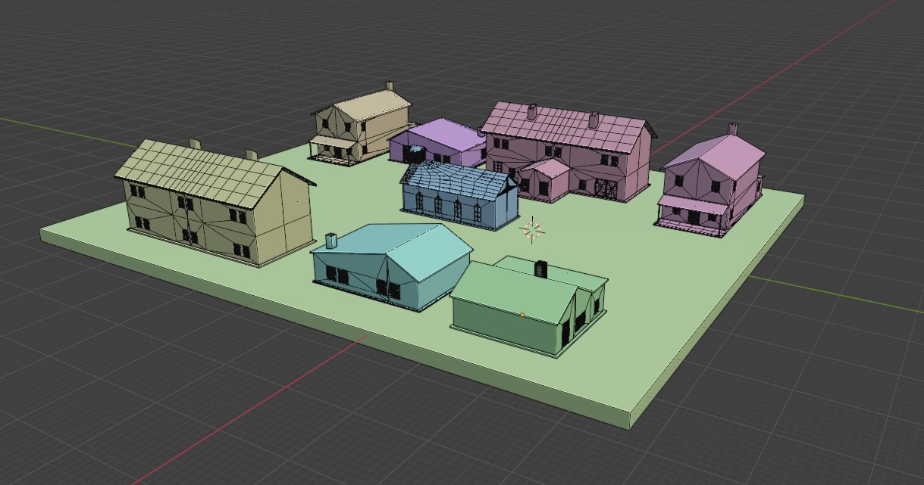This screenshot has width=924, height=485.
Task: Click the orange origin dot on green house
Action: (522, 315)
